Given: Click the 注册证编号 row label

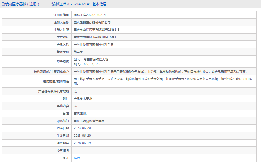Looking at the screenshot, I should [x=61, y=15].
